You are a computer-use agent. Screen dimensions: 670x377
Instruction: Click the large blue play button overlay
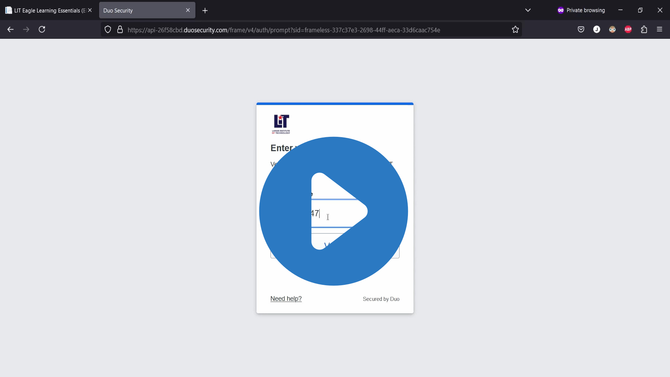click(333, 211)
